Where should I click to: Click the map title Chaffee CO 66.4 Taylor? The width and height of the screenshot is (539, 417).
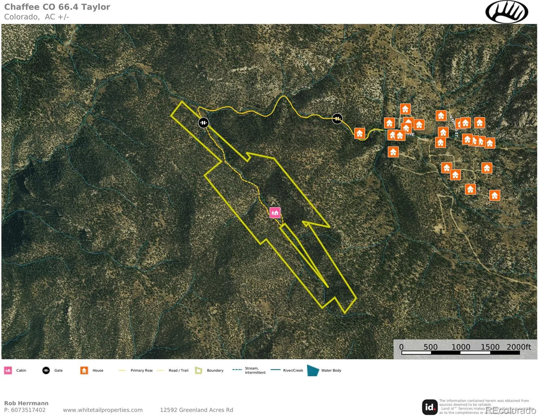coord(57,7)
